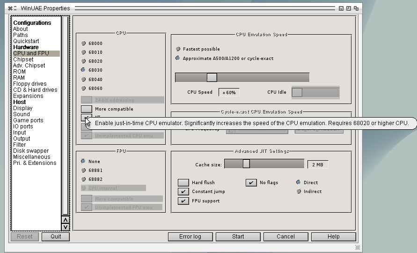Open the ROM settings page
417x253 pixels.
click(x=19, y=72)
